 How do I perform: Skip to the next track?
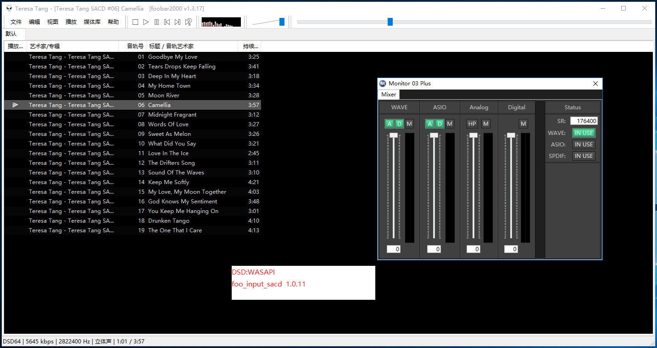click(178, 22)
